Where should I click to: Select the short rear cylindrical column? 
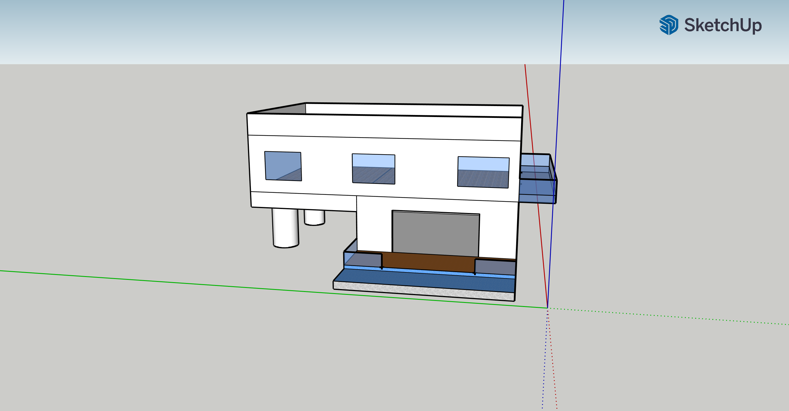315,217
